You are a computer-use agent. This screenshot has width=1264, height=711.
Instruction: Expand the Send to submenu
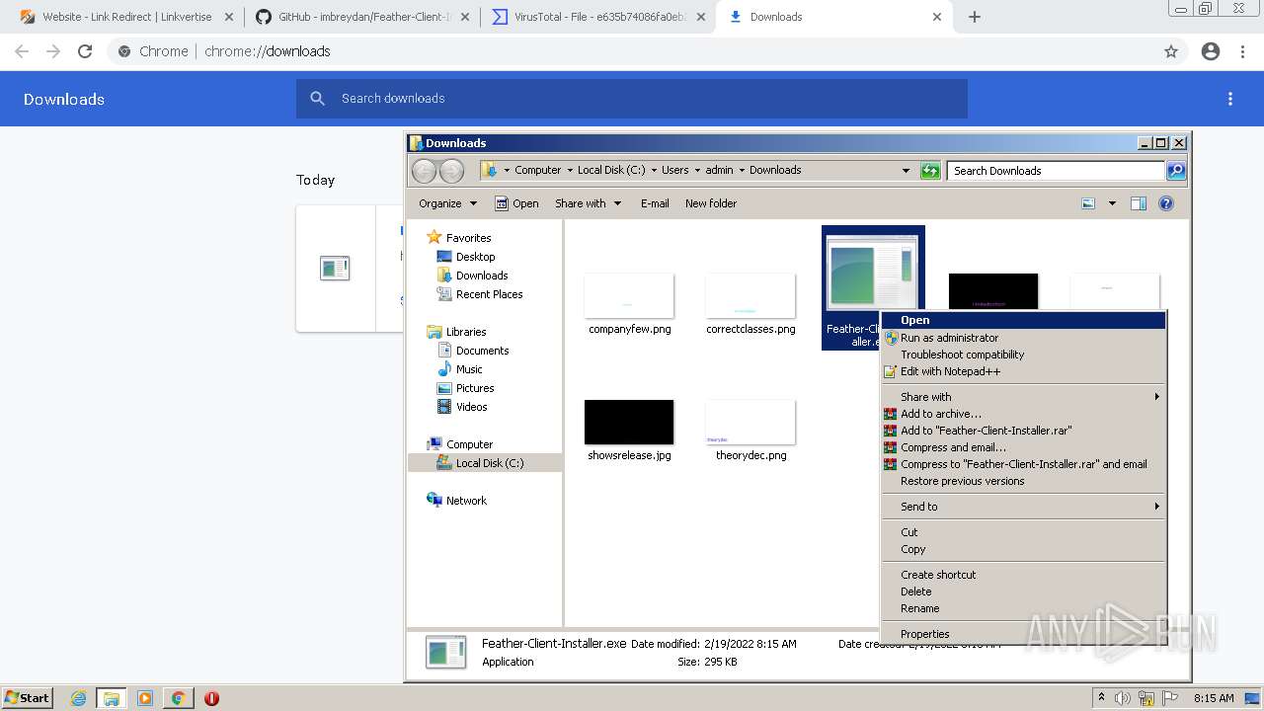tap(1023, 507)
